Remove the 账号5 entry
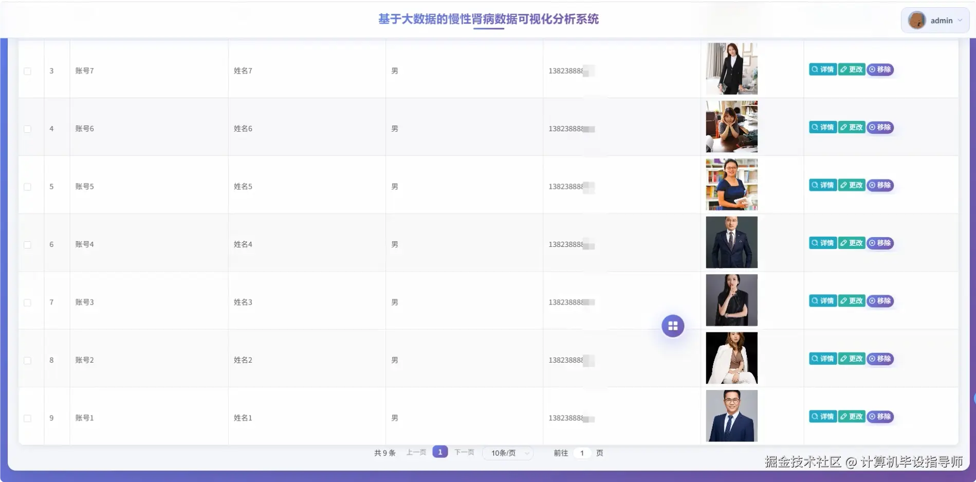This screenshot has width=976, height=482. [880, 185]
